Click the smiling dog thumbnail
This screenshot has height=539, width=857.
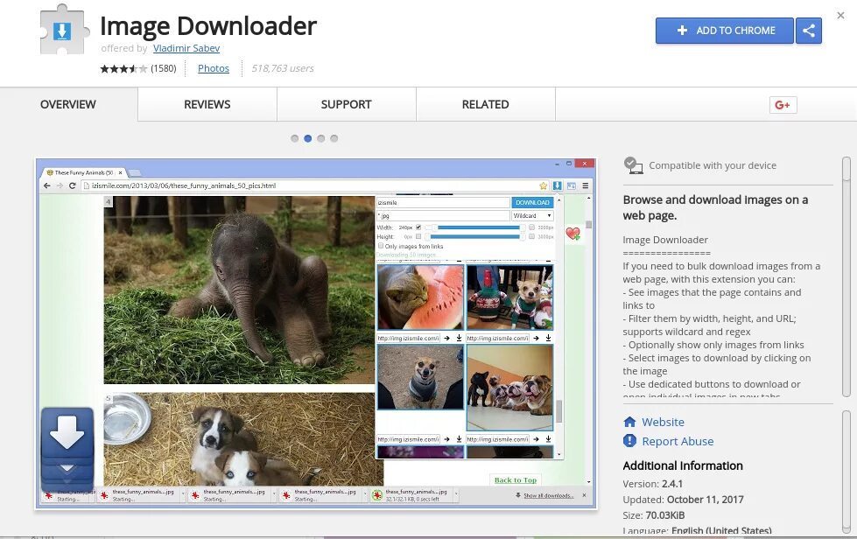pyautogui.click(x=420, y=377)
